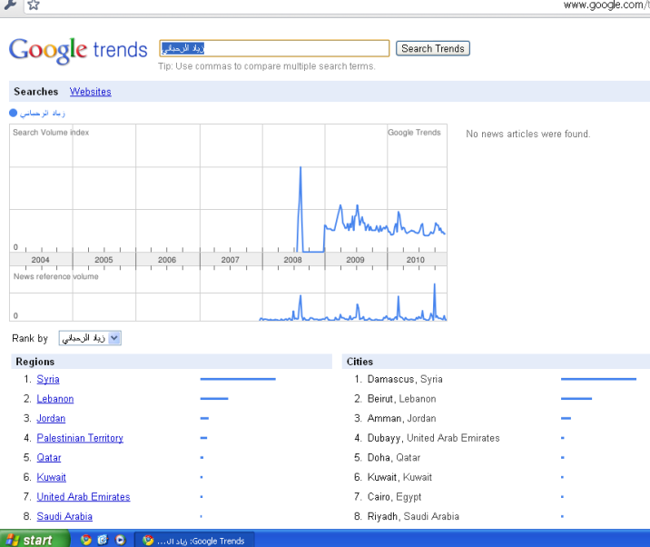Screen dimensions: 650x547
Task: Open the Rank by dropdown
Action: click(x=90, y=338)
